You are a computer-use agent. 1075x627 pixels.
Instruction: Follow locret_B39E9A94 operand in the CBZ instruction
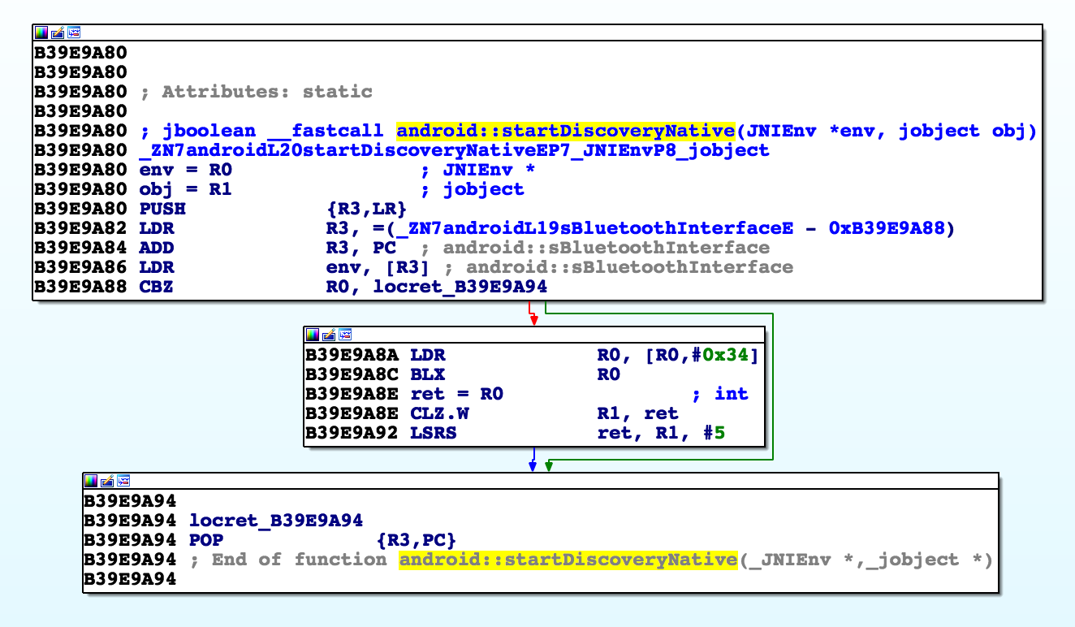pyautogui.click(x=460, y=287)
